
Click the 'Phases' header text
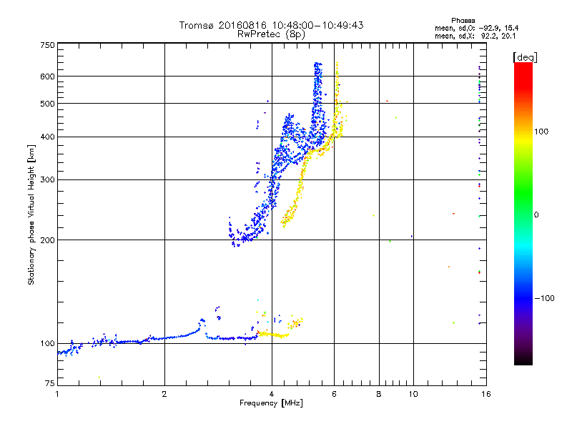tap(463, 21)
